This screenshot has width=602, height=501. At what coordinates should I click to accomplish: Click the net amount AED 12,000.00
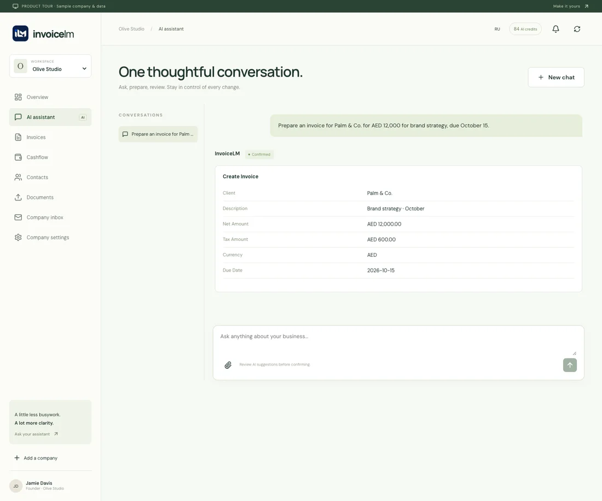(384, 224)
